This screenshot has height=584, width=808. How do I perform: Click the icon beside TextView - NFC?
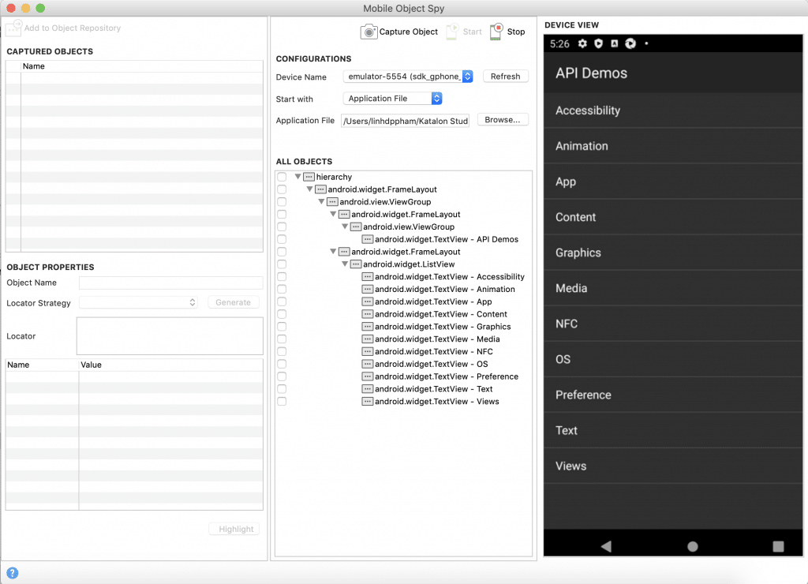tap(368, 351)
